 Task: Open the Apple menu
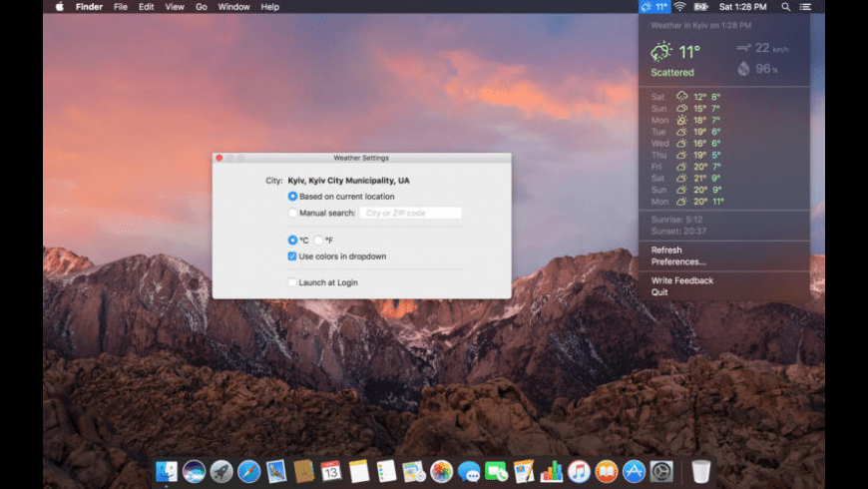pyautogui.click(x=59, y=7)
